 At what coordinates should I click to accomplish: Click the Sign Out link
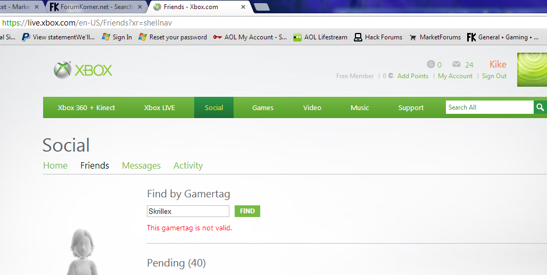pyautogui.click(x=494, y=76)
